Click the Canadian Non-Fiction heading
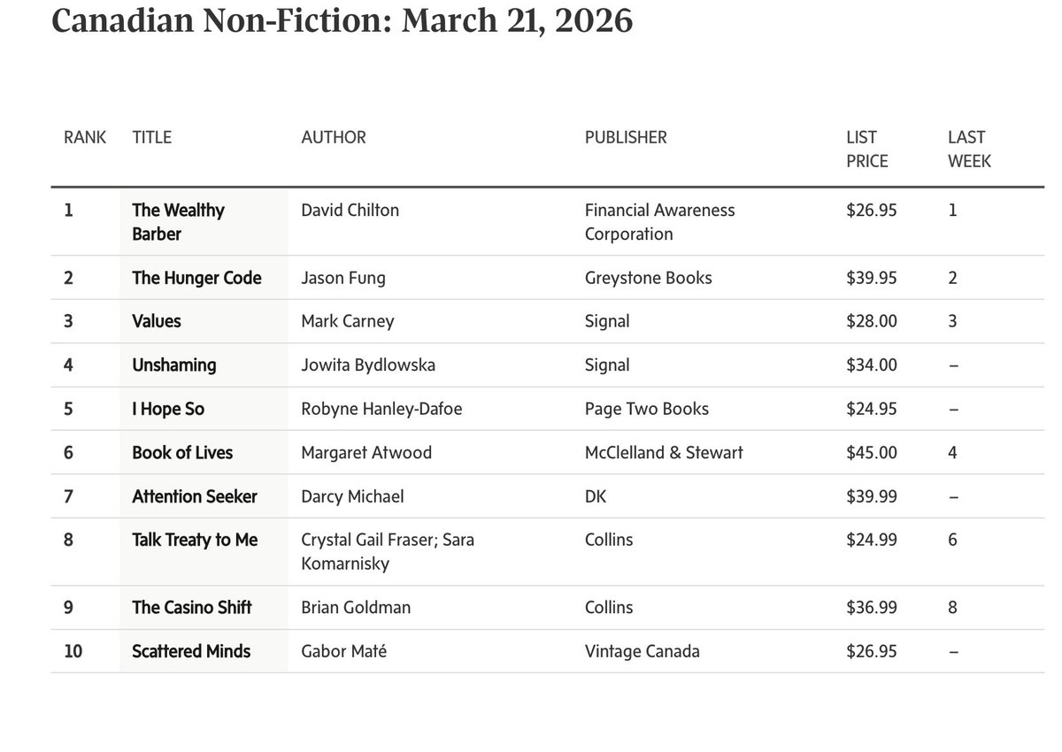The image size is (1062, 752). click(x=342, y=21)
